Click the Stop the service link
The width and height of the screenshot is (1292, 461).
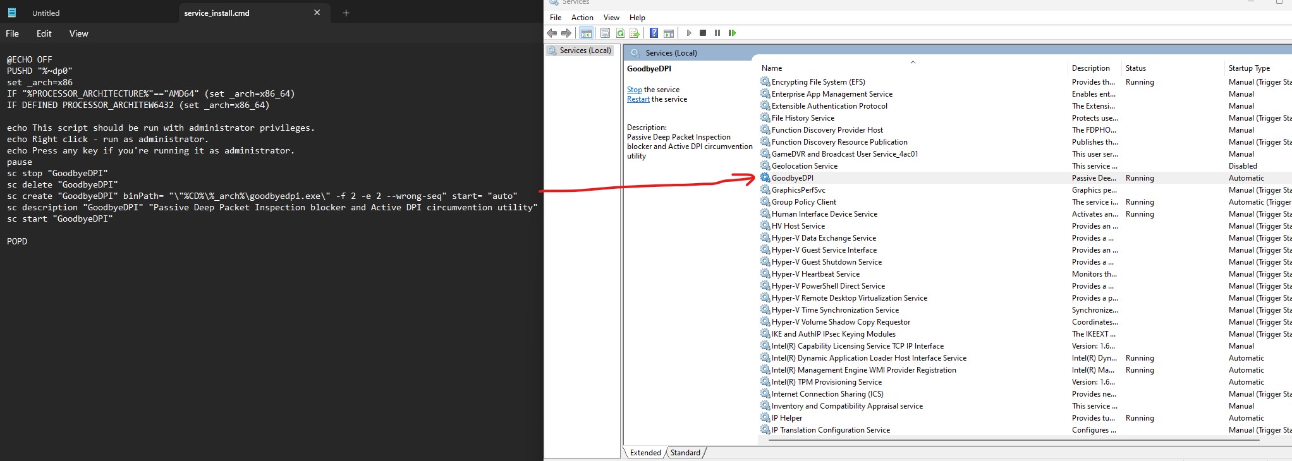(x=634, y=90)
